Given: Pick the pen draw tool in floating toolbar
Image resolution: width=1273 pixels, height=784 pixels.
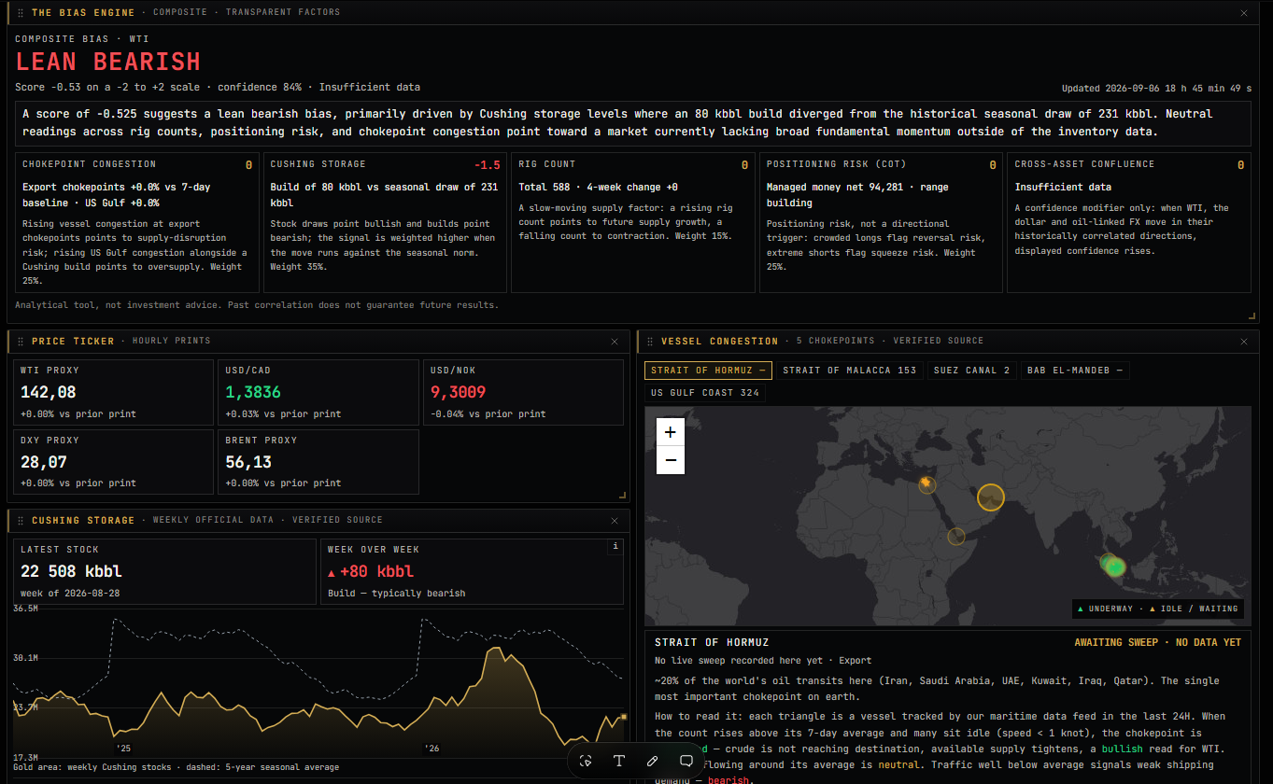Looking at the screenshot, I should coord(652,761).
